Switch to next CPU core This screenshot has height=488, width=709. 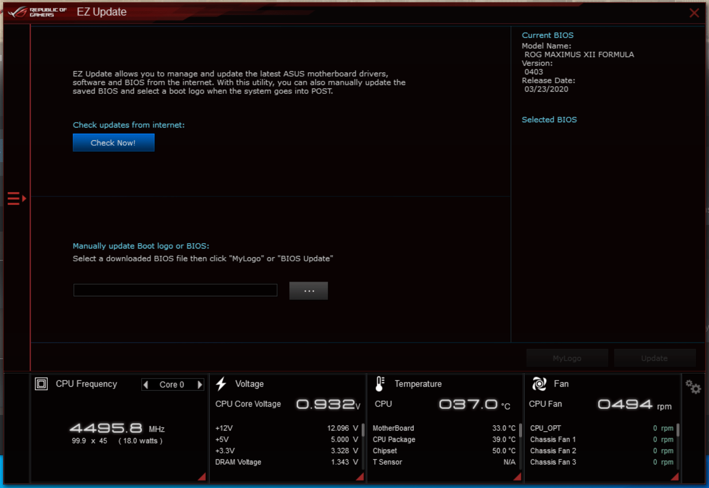(200, 384)
